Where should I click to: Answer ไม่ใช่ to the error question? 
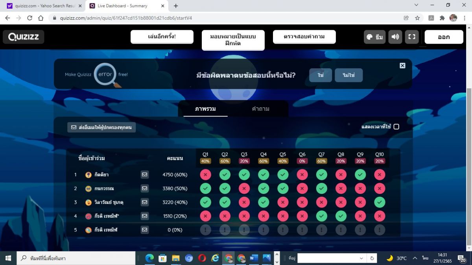coord(348,75)
